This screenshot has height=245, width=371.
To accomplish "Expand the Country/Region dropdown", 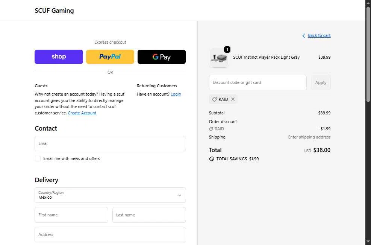I will tap(110, 195).
